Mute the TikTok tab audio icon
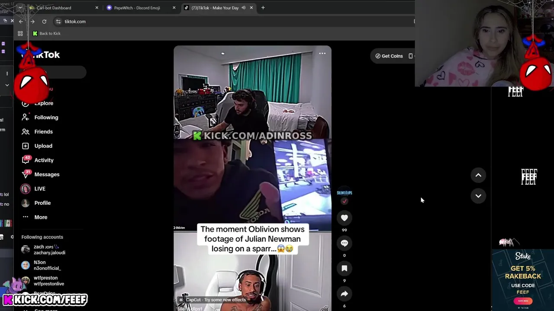This screenshot has height=311, width=554. click(x=243, y=8)
